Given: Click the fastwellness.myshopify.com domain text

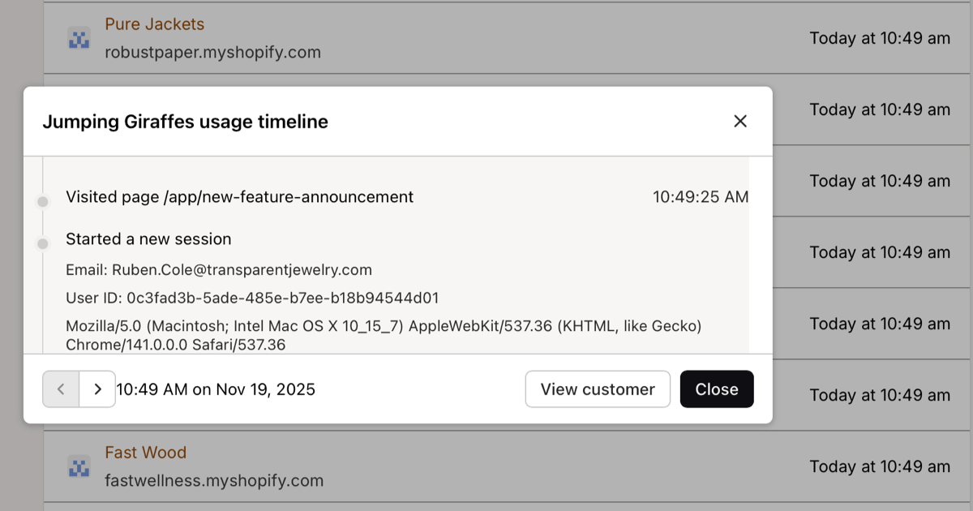Looking at the screenshot, I should pos(214,481).
